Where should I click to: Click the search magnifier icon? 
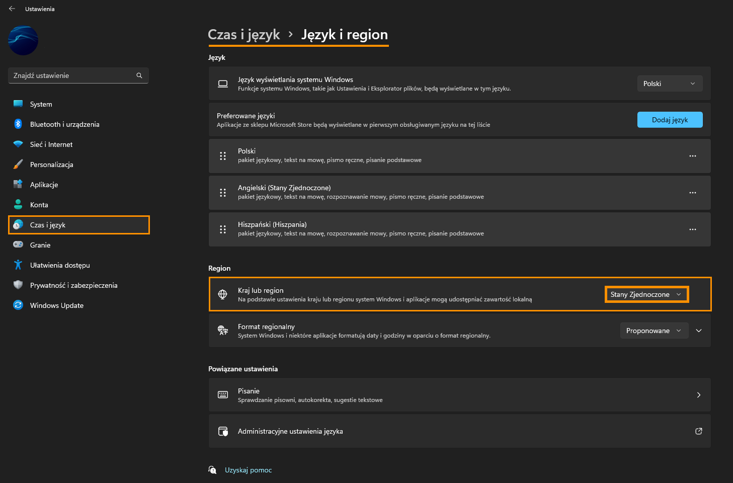(139, 75)
